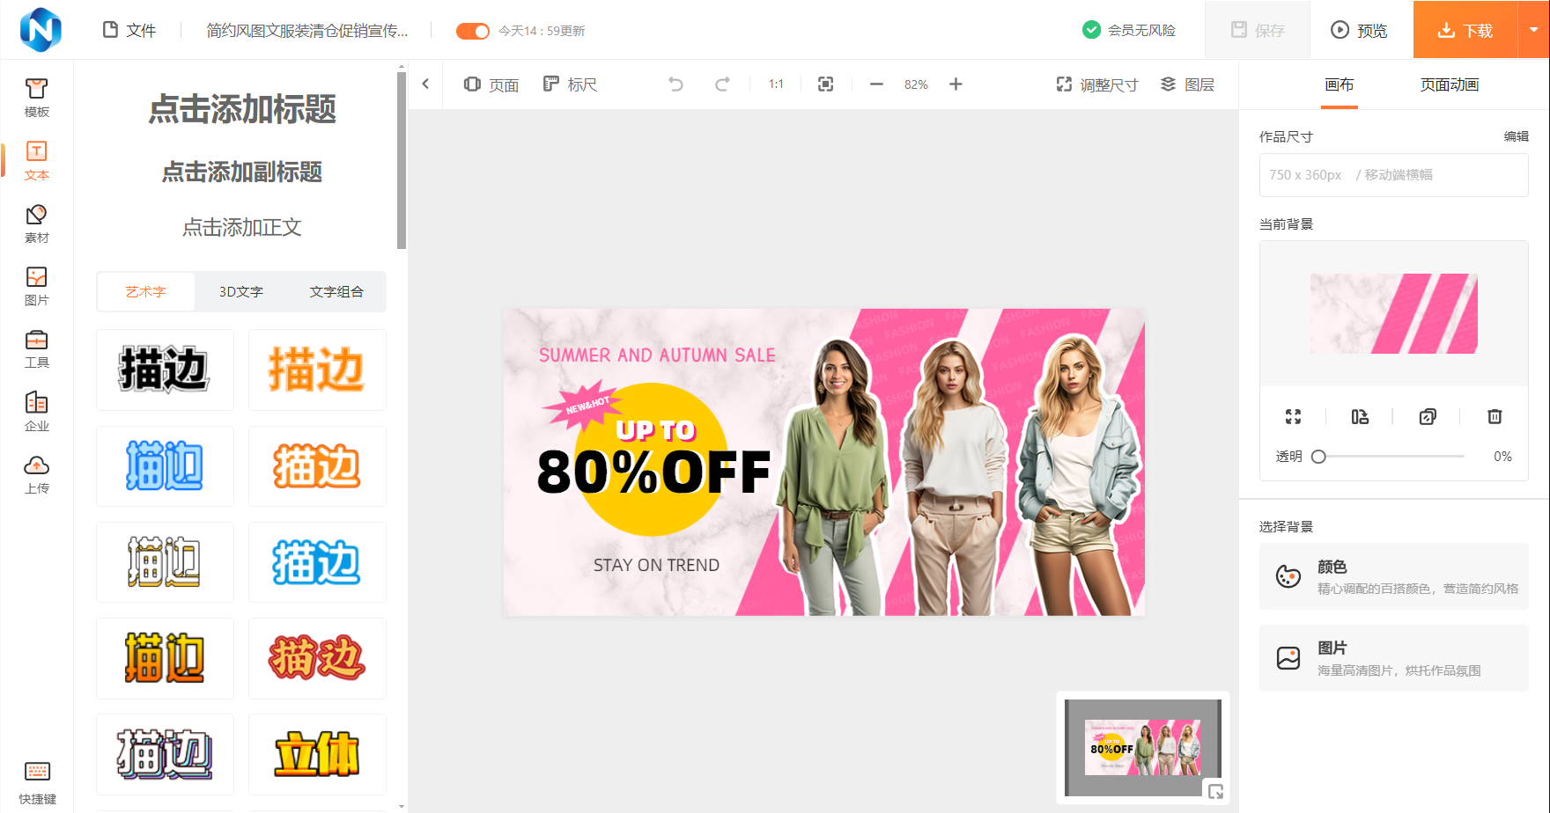Switch to the 页面动画 tab
The width and height of the screenshot is (1550, 813).
click(1449, 85)
